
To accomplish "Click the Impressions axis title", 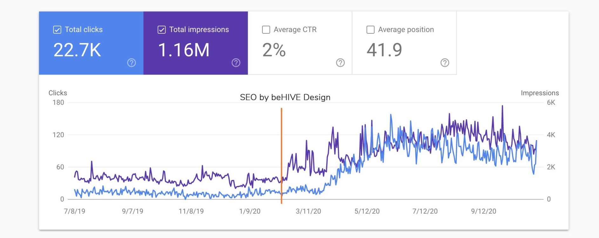I will [540, 93].
